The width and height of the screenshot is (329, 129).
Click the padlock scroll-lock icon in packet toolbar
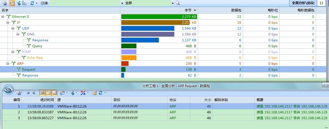[94, 93]
